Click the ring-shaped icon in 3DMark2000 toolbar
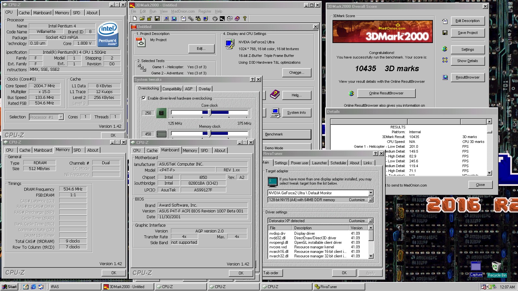This screenshot has width=518, height=291. pyautogui.click(x=215, y=18)
